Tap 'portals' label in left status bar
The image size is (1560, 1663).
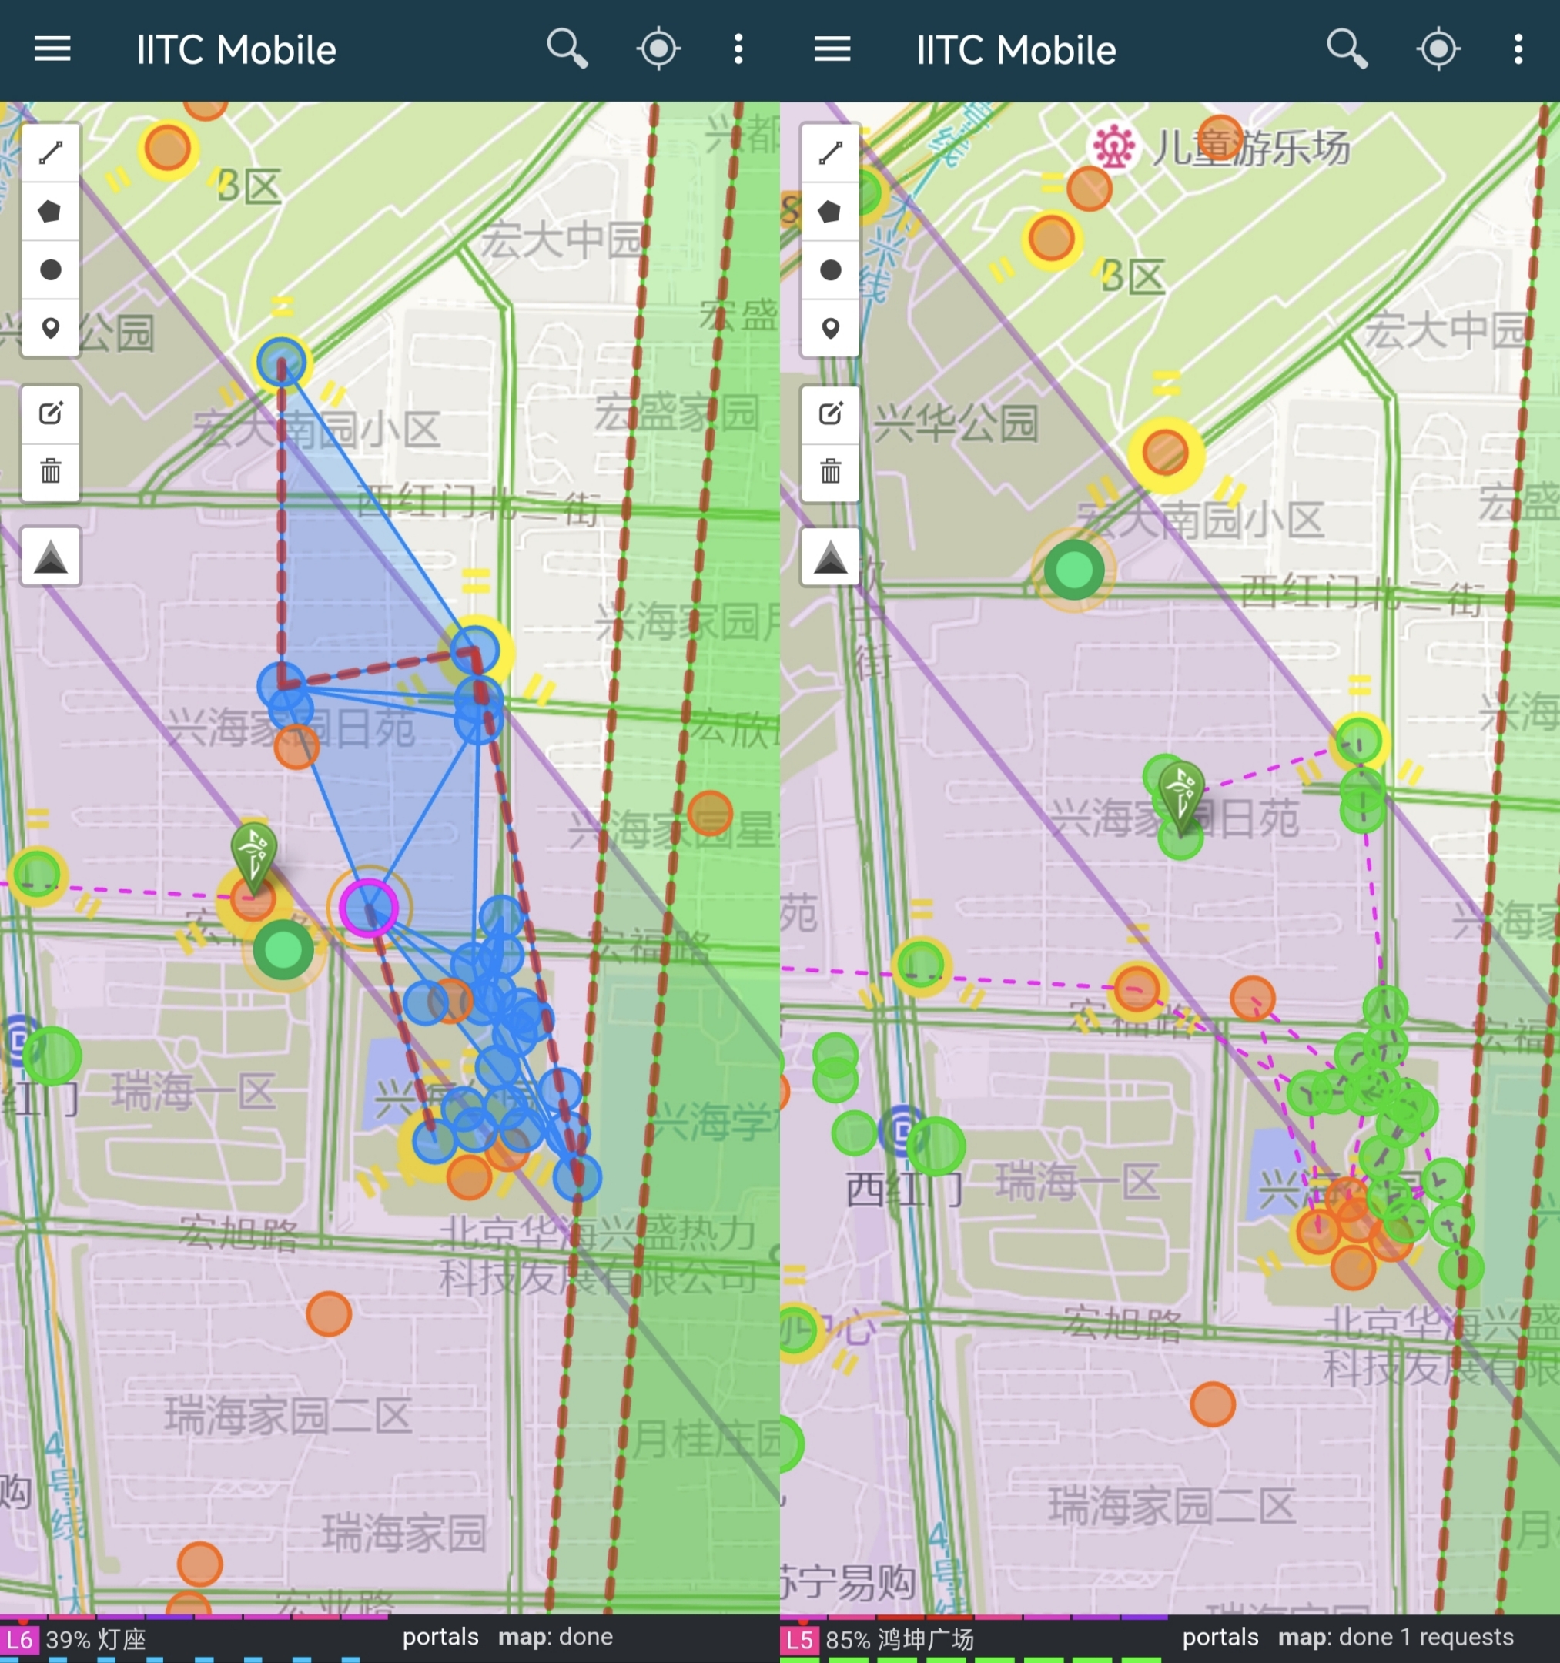pos(440,1636)
